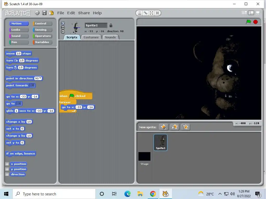266x199 pixels.
Task: Click the turn clockwise 15 degrees block
Action: pos(22,61)
